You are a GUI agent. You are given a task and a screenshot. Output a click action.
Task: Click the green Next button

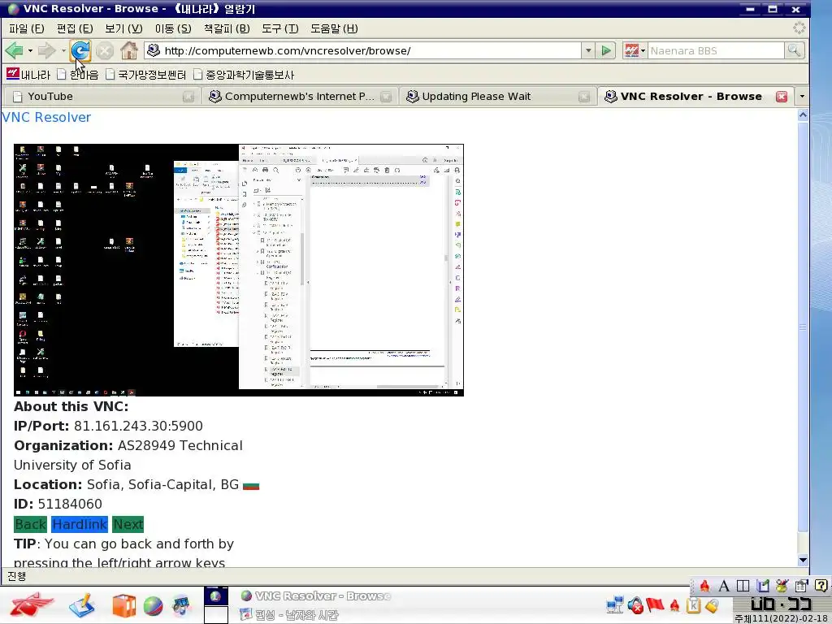click(x=128, y=524)
